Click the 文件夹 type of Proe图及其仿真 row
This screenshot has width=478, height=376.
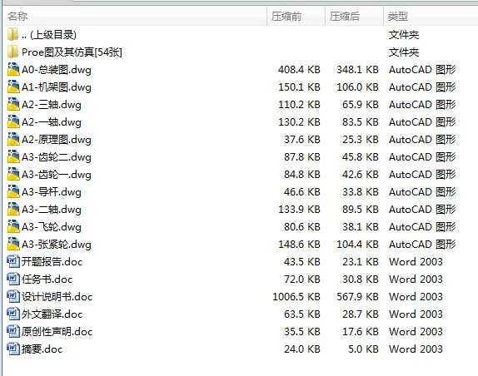(x=404, y=52)
